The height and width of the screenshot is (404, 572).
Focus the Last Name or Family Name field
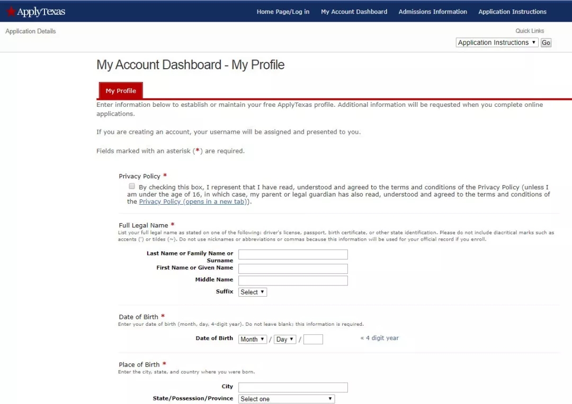pyautogui.click(x=293, y=254)
